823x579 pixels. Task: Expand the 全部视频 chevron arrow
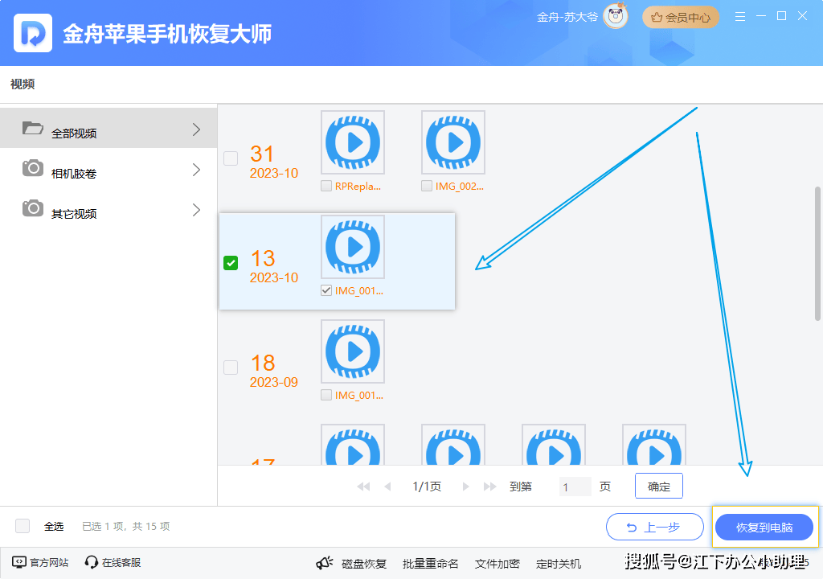[x=196, y=129]
